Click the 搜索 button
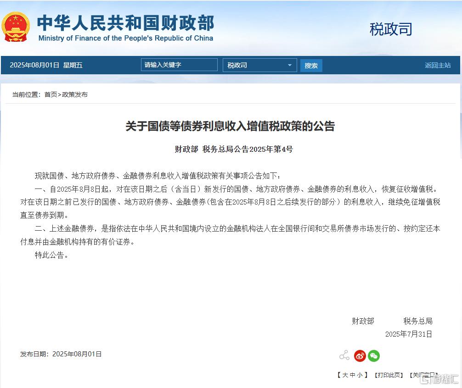The height and width of the screenshot is (388, 462). [311, 65]
